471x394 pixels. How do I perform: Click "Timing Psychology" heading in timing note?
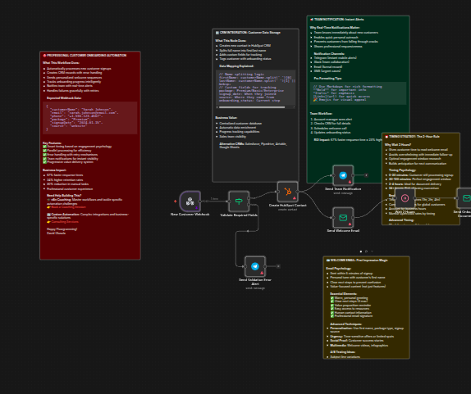403,170
